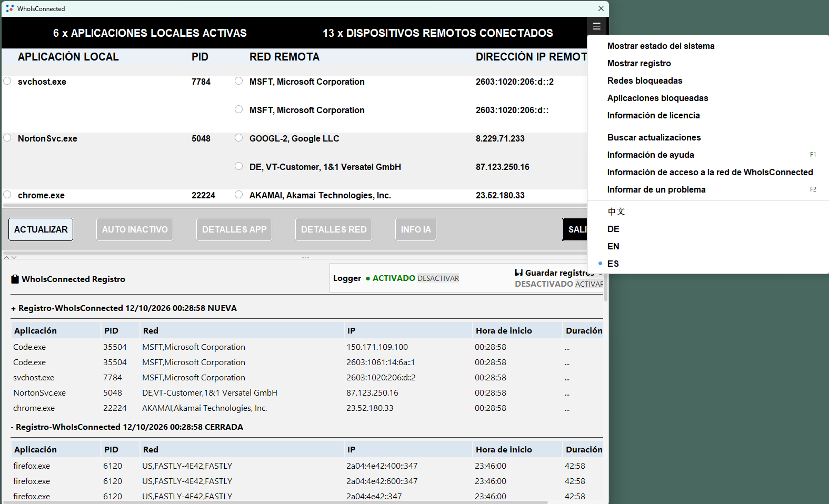Screen dimensions: 829x504
Task: Switch language to EN
Action: (x=708, y=246)
